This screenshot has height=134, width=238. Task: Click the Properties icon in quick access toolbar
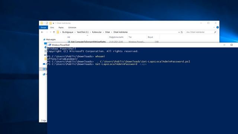point(47,23)
